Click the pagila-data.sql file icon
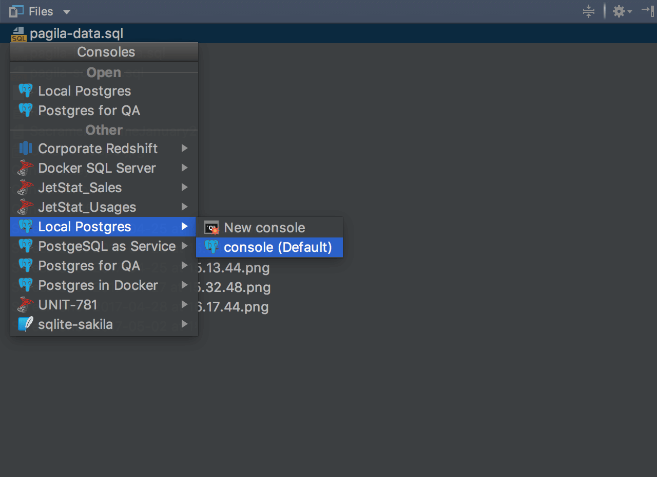This screenshot has width=657, height=477. tap(18, 34)
